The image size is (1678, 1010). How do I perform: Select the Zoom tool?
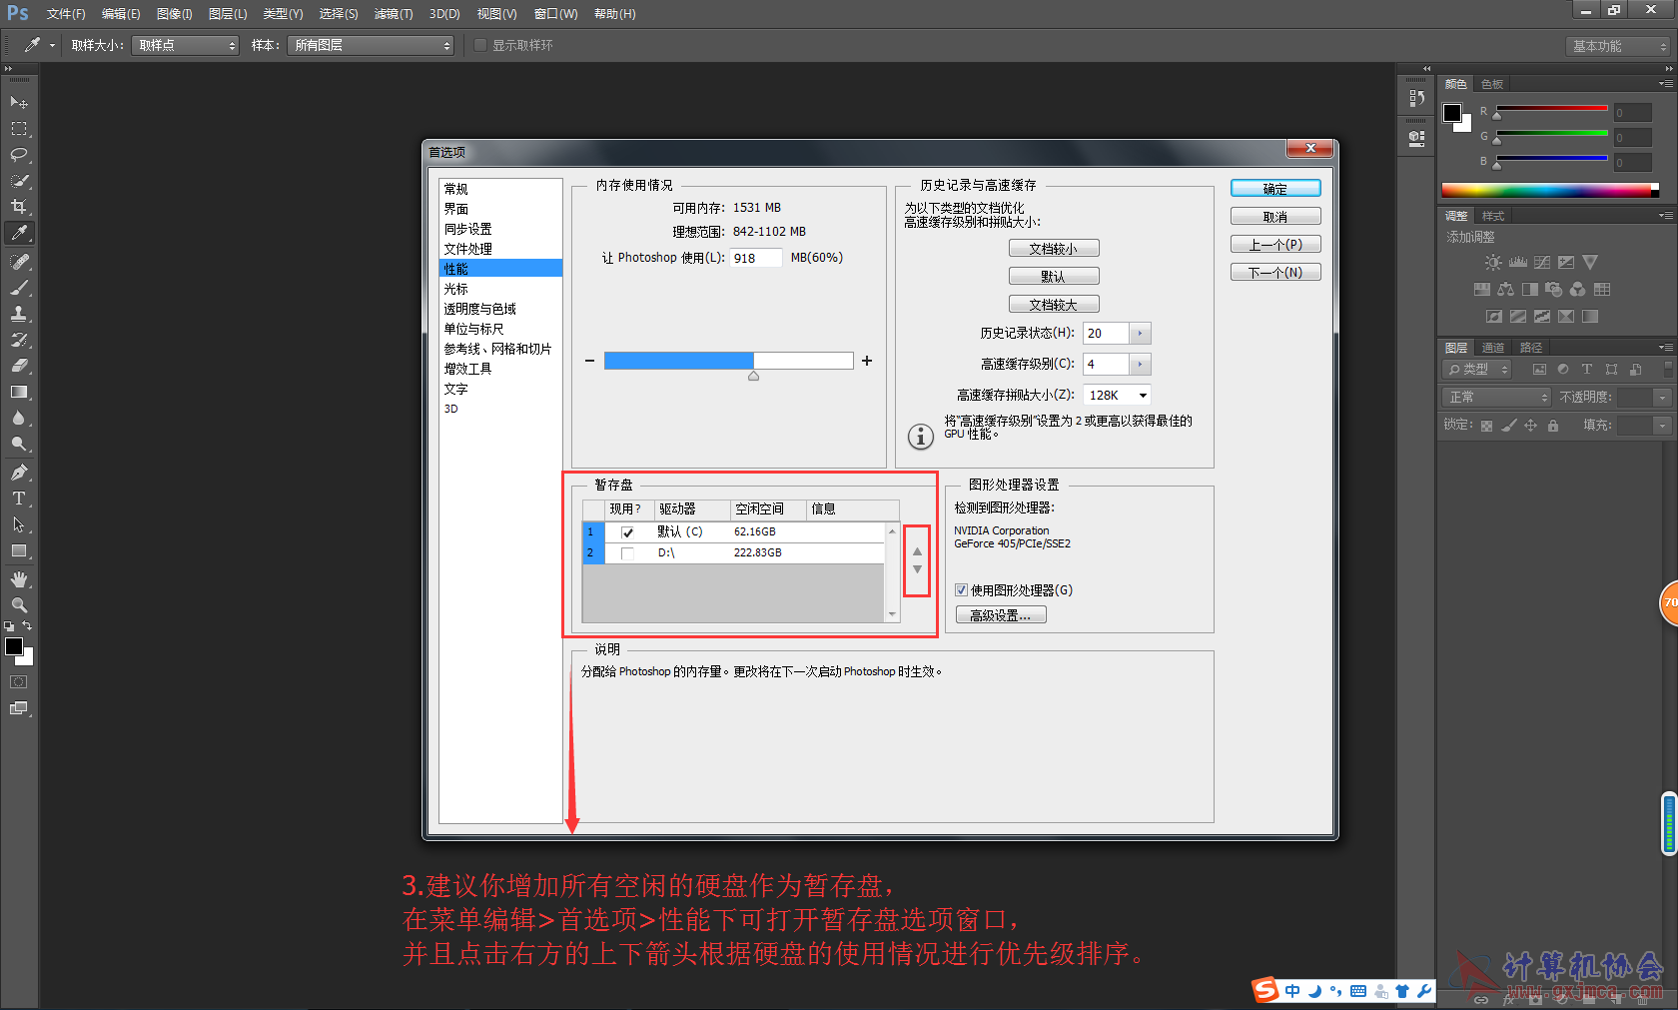(x=19, y=605)
